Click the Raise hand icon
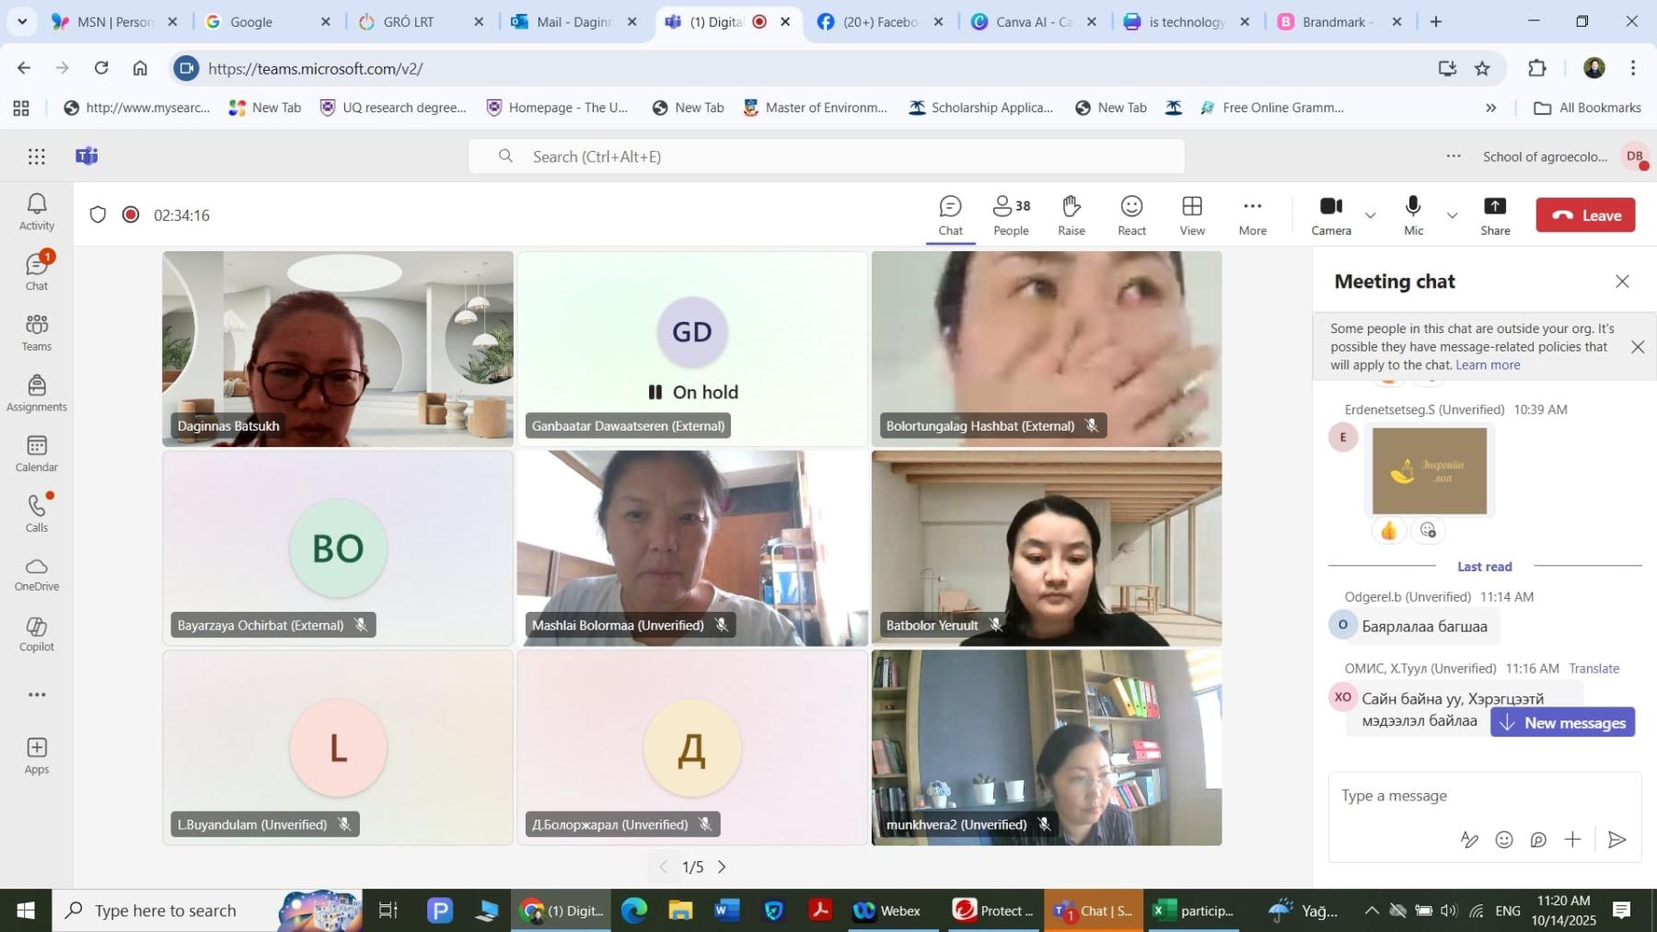The height and width of the screenshot is (932, 1657). tap(1071, 215)
